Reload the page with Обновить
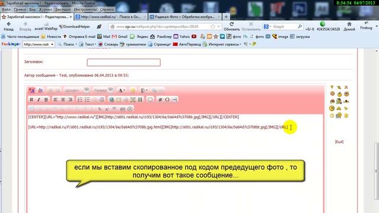The height and width of the screenshot is (213, 379). tap(232, 26)
